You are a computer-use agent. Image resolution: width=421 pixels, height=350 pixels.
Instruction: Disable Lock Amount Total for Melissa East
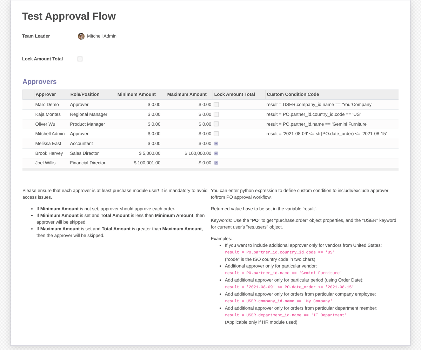216,143
